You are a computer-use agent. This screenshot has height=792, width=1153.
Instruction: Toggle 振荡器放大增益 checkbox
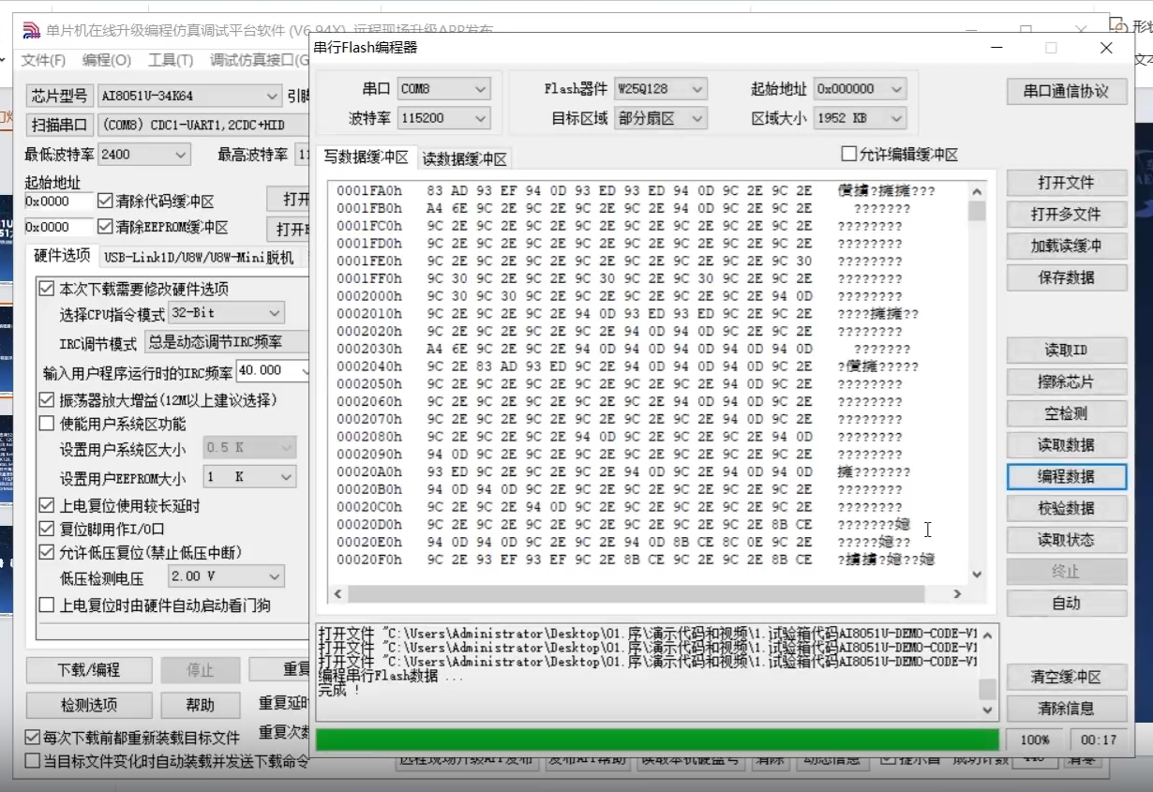point(47,400)
